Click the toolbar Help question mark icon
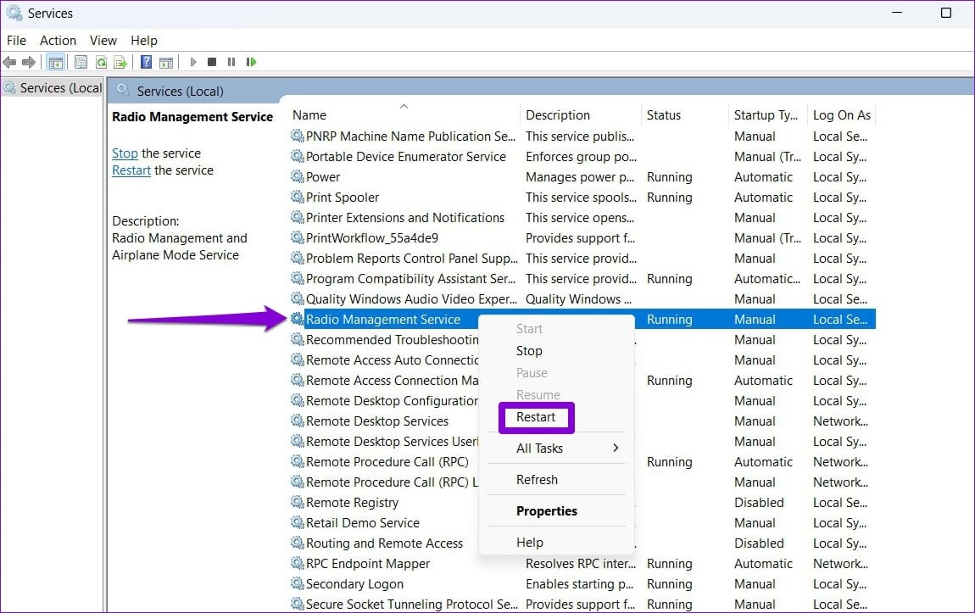 coord(146,62)
